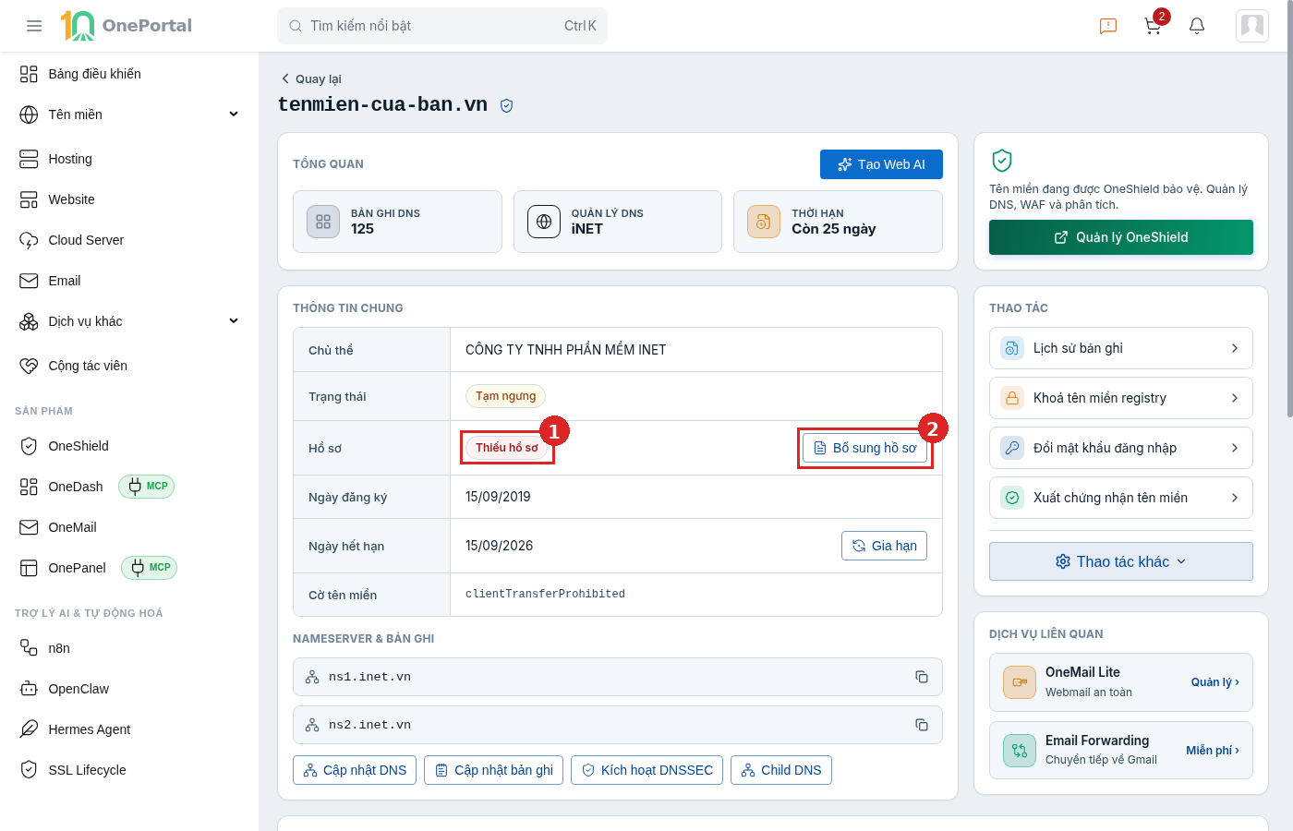This screenshot has height=831, width=1293.
Task: Open the OneMail product menu item
Action: pyautogui.click(x=129, y=527)
